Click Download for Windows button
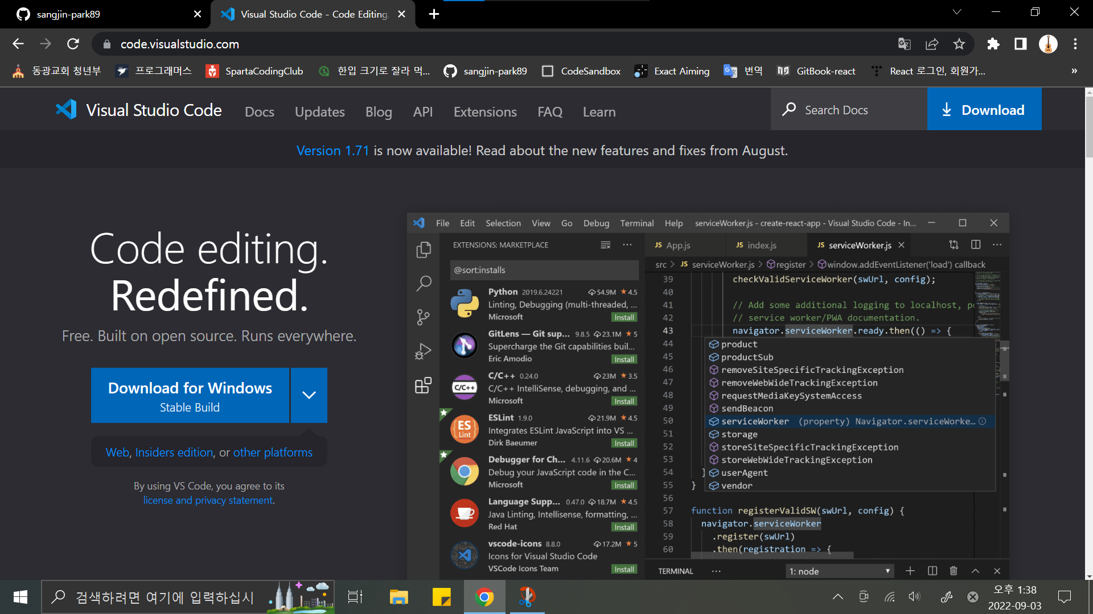 click(190, 396)
